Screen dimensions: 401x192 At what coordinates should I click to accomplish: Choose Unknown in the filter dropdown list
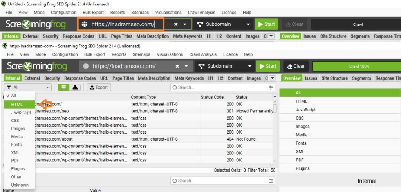(20, 185)
